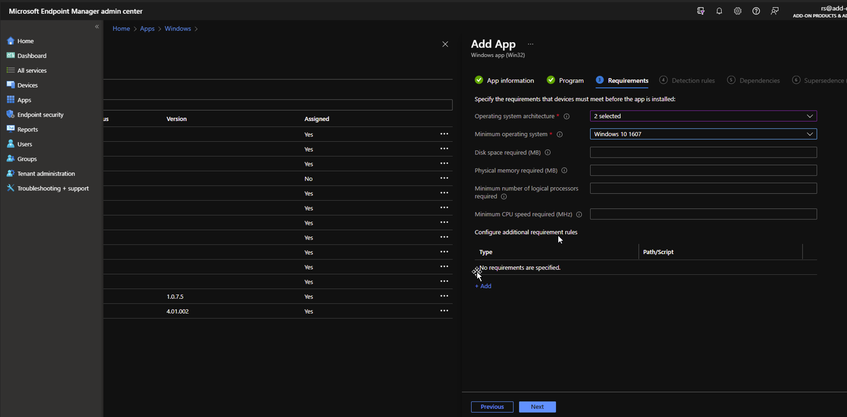Click version cell 4.01.002
Image resolution: width=847 pixels, height=417 pixels.
coord(178,311)
